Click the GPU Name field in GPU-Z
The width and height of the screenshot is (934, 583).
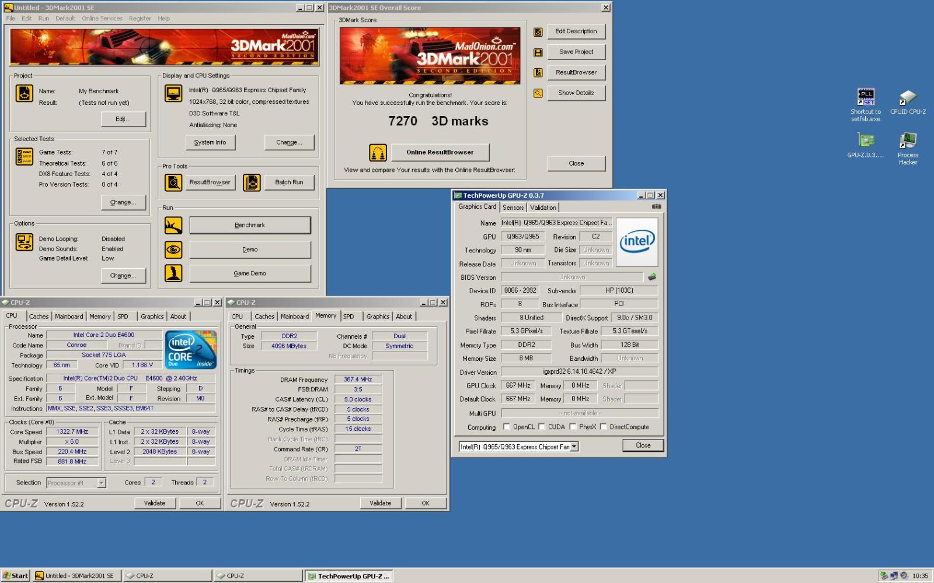coord(556,223)
